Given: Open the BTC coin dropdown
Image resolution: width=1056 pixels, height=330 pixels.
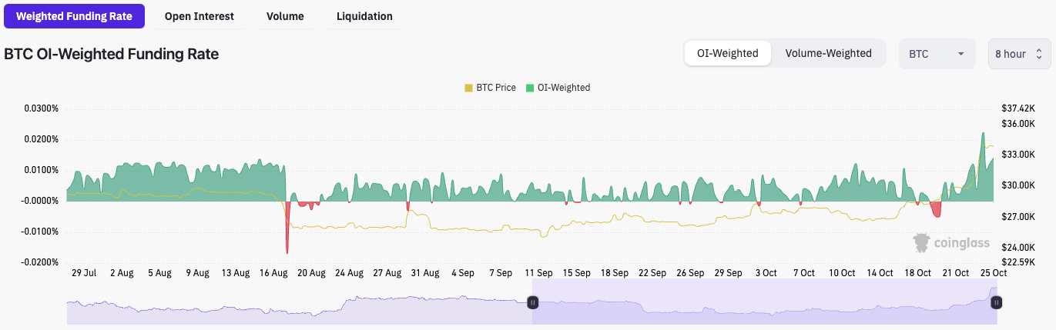Looking at the screenshot, I should tap(937, 54).
